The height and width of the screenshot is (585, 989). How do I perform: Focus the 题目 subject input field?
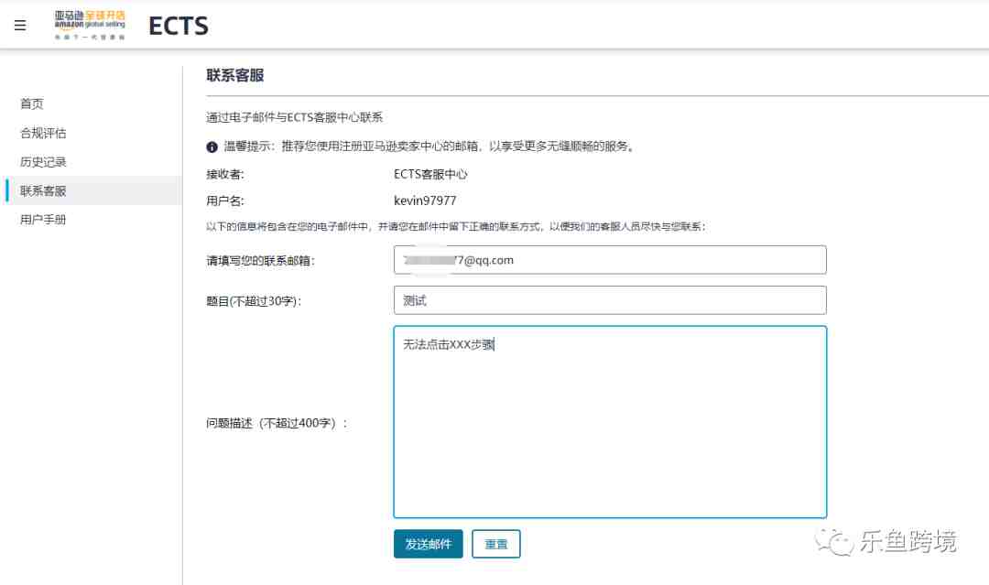pos(610,300)
